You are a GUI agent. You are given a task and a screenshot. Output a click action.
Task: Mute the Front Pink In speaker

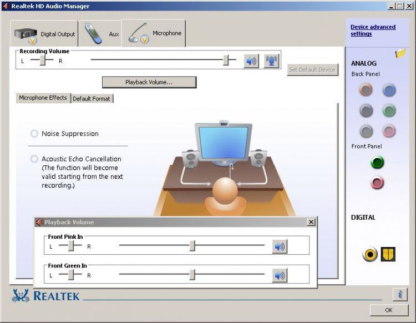(280, 246)
